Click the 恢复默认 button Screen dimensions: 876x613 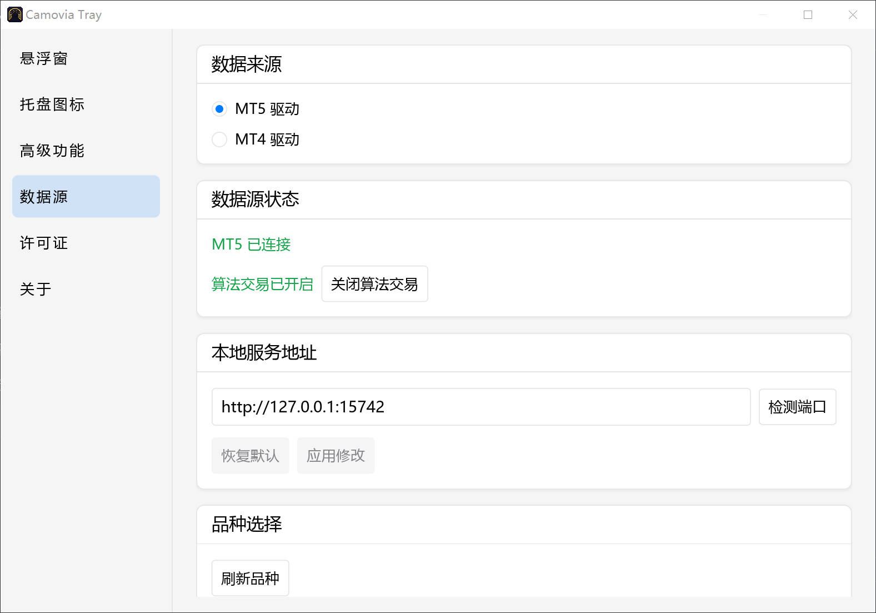[250, 456]
